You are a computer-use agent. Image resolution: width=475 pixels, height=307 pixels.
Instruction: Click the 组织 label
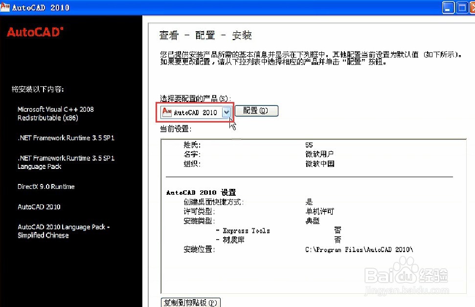[x=192, y=164]
